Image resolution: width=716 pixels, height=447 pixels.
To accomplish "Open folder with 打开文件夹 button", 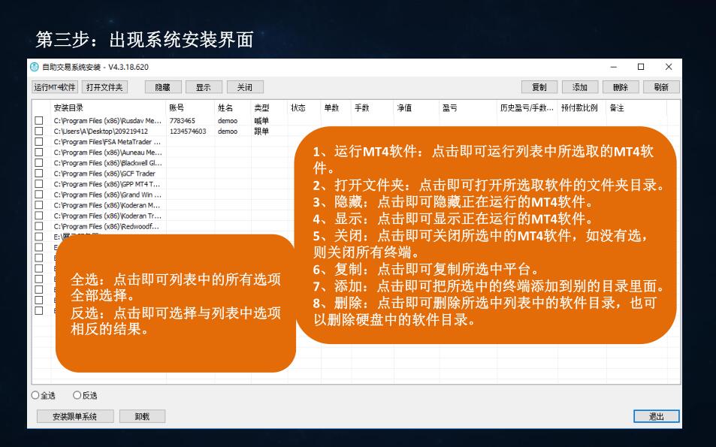I will pos(104,87).
